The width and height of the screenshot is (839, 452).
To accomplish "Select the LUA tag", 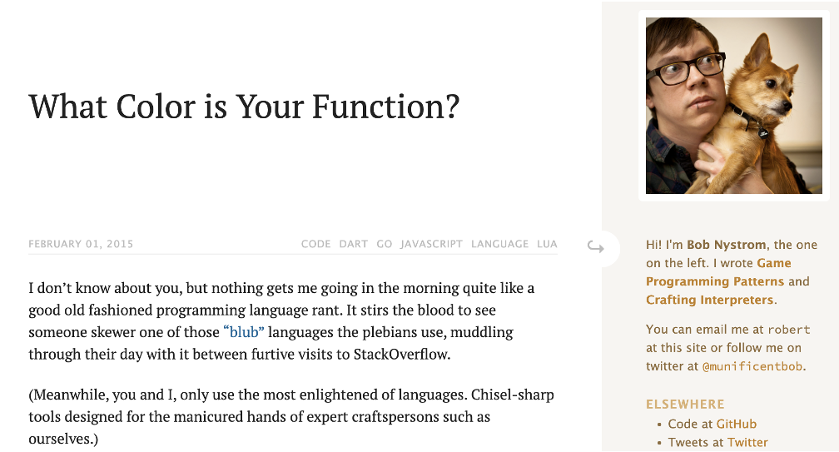I will [547, 244].
